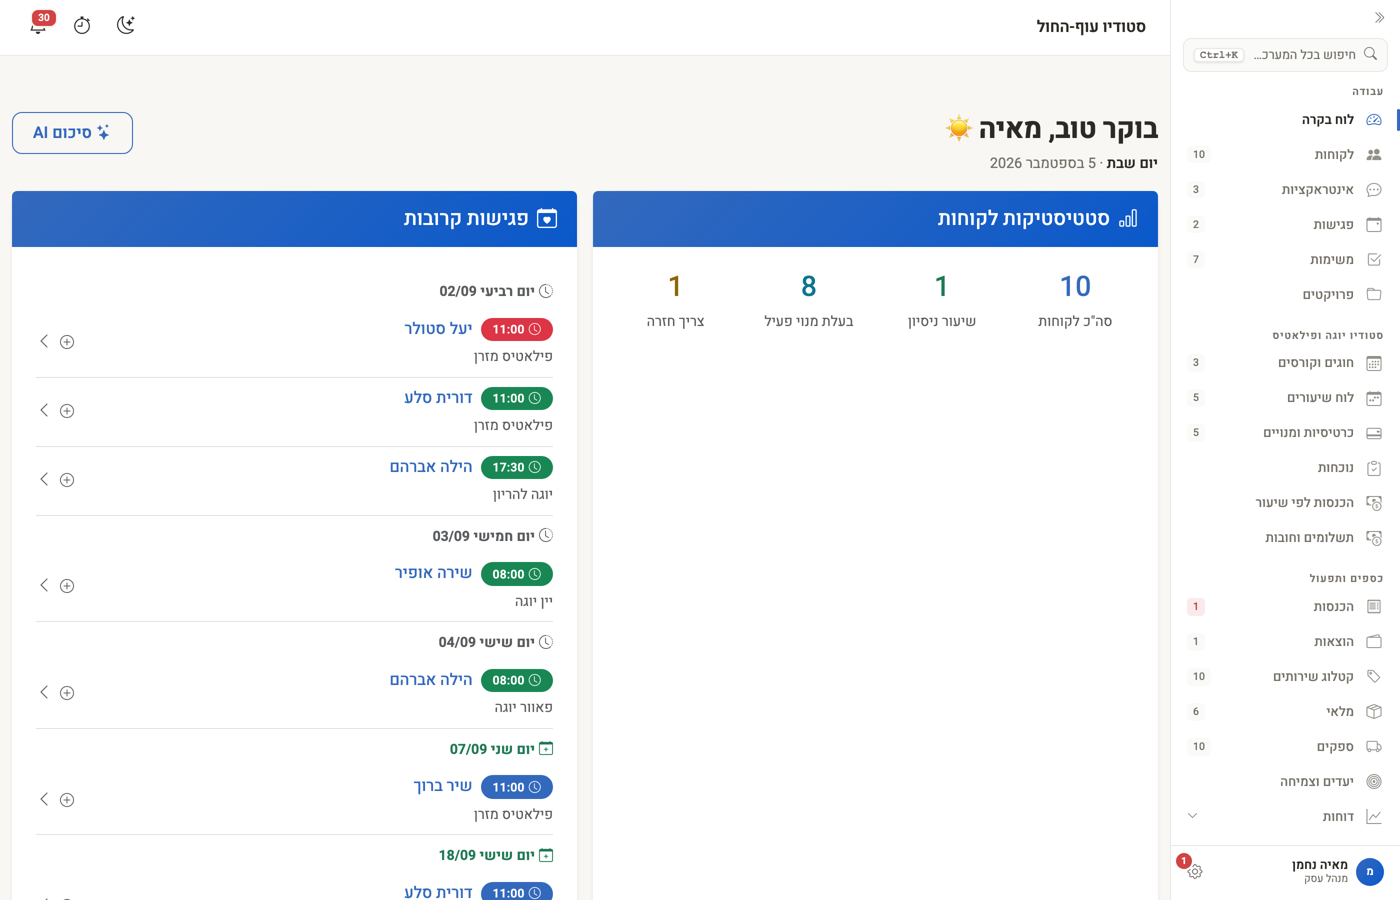This screenshot has width=1400, height=900.
Task: Open AI summary with סיכום AI button
Action: pyautogui.click(x=72, y=132)
